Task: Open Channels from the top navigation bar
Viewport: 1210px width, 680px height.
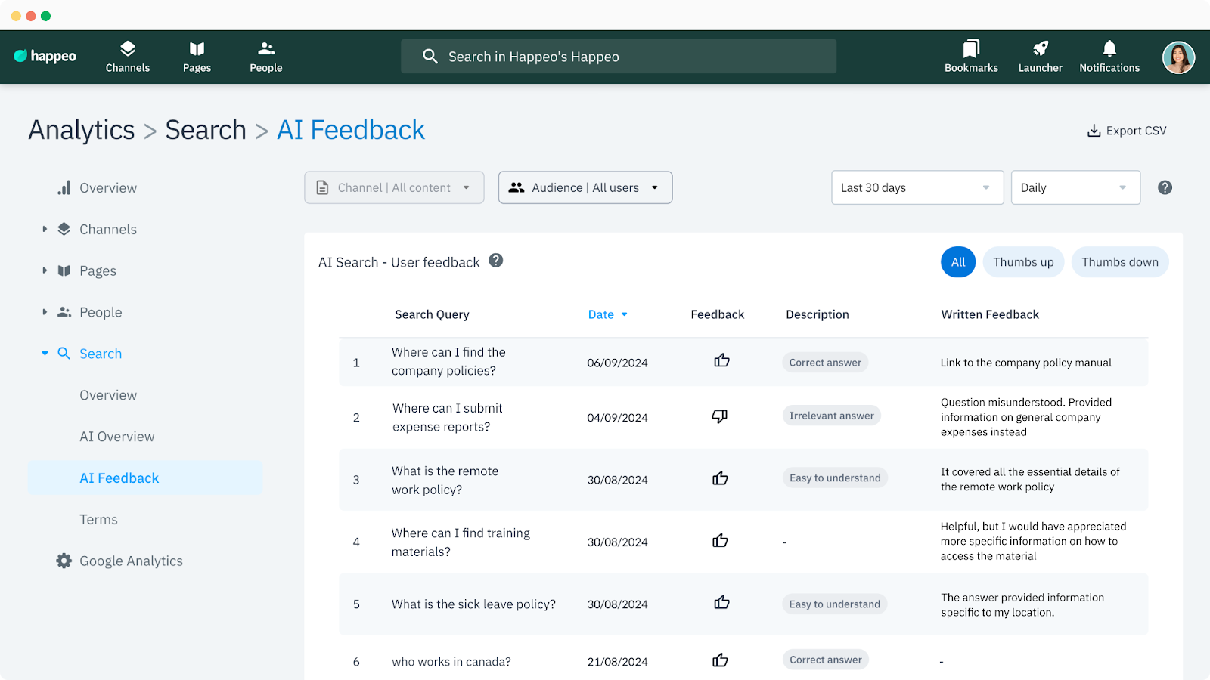Action: click(x=128, y=57)
